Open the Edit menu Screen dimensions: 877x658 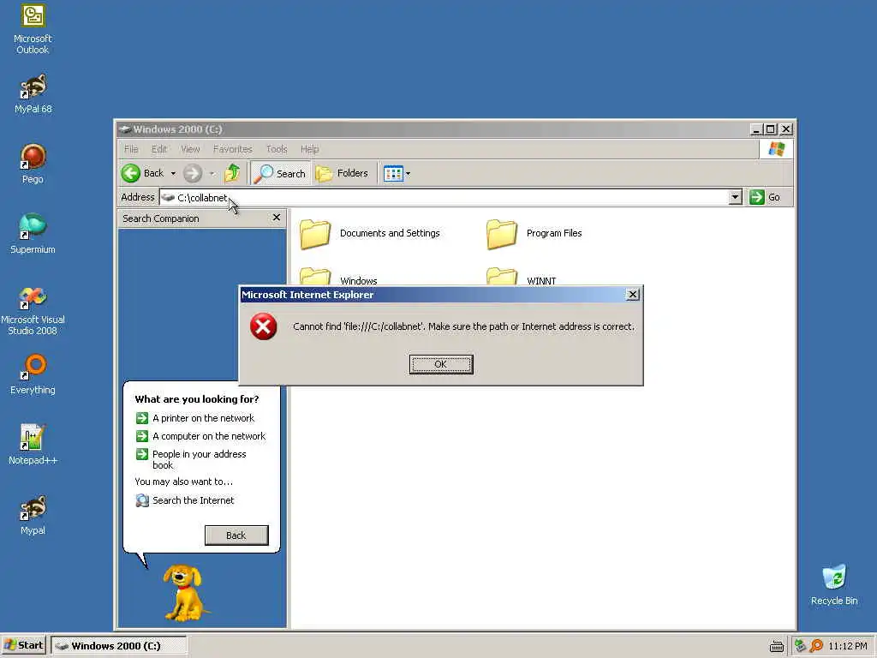coord(159,149)
